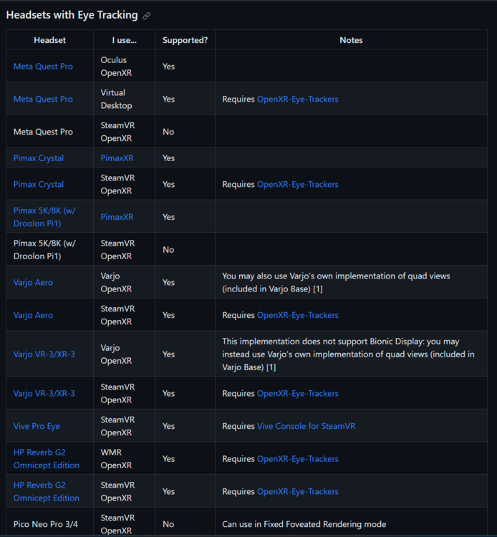Image resolution: width=497 pixels, height=537 pixels.
Task: Open the Vive Console for SteamVR link
Action: (306, 427)
